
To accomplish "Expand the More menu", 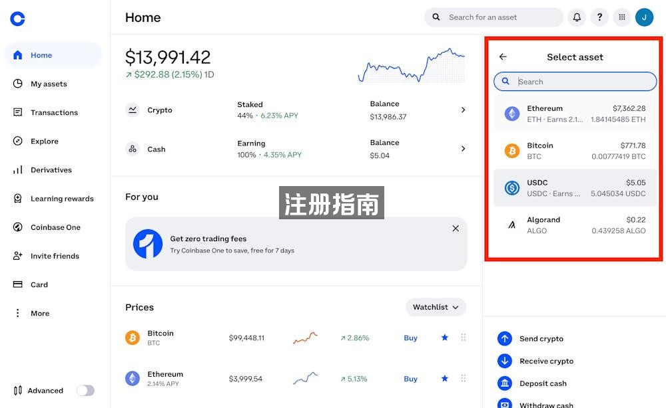I will pyautogui.click(x=39, y=313).
